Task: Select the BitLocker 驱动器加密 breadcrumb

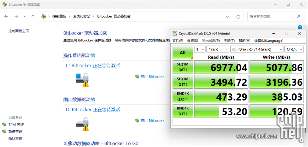Action: pos(114,16)
